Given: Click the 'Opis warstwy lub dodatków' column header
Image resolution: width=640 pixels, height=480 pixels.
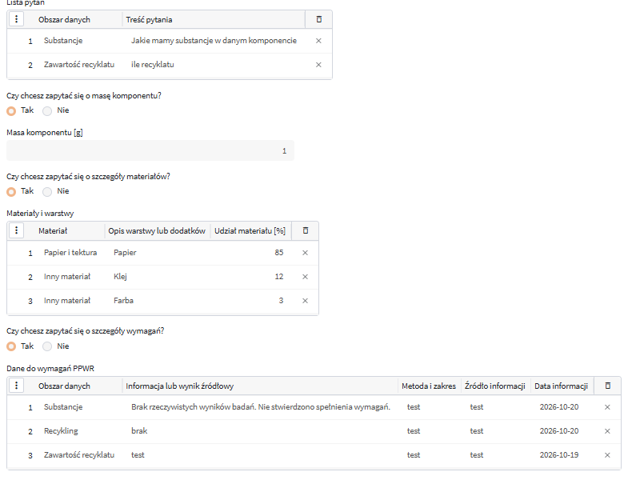Looking at the screenshot, I should point(157,231).
